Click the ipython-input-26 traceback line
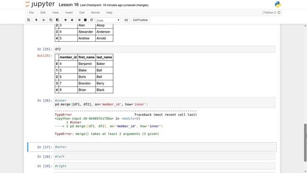The width and height of the screenshot is (307, 173). 97,119
